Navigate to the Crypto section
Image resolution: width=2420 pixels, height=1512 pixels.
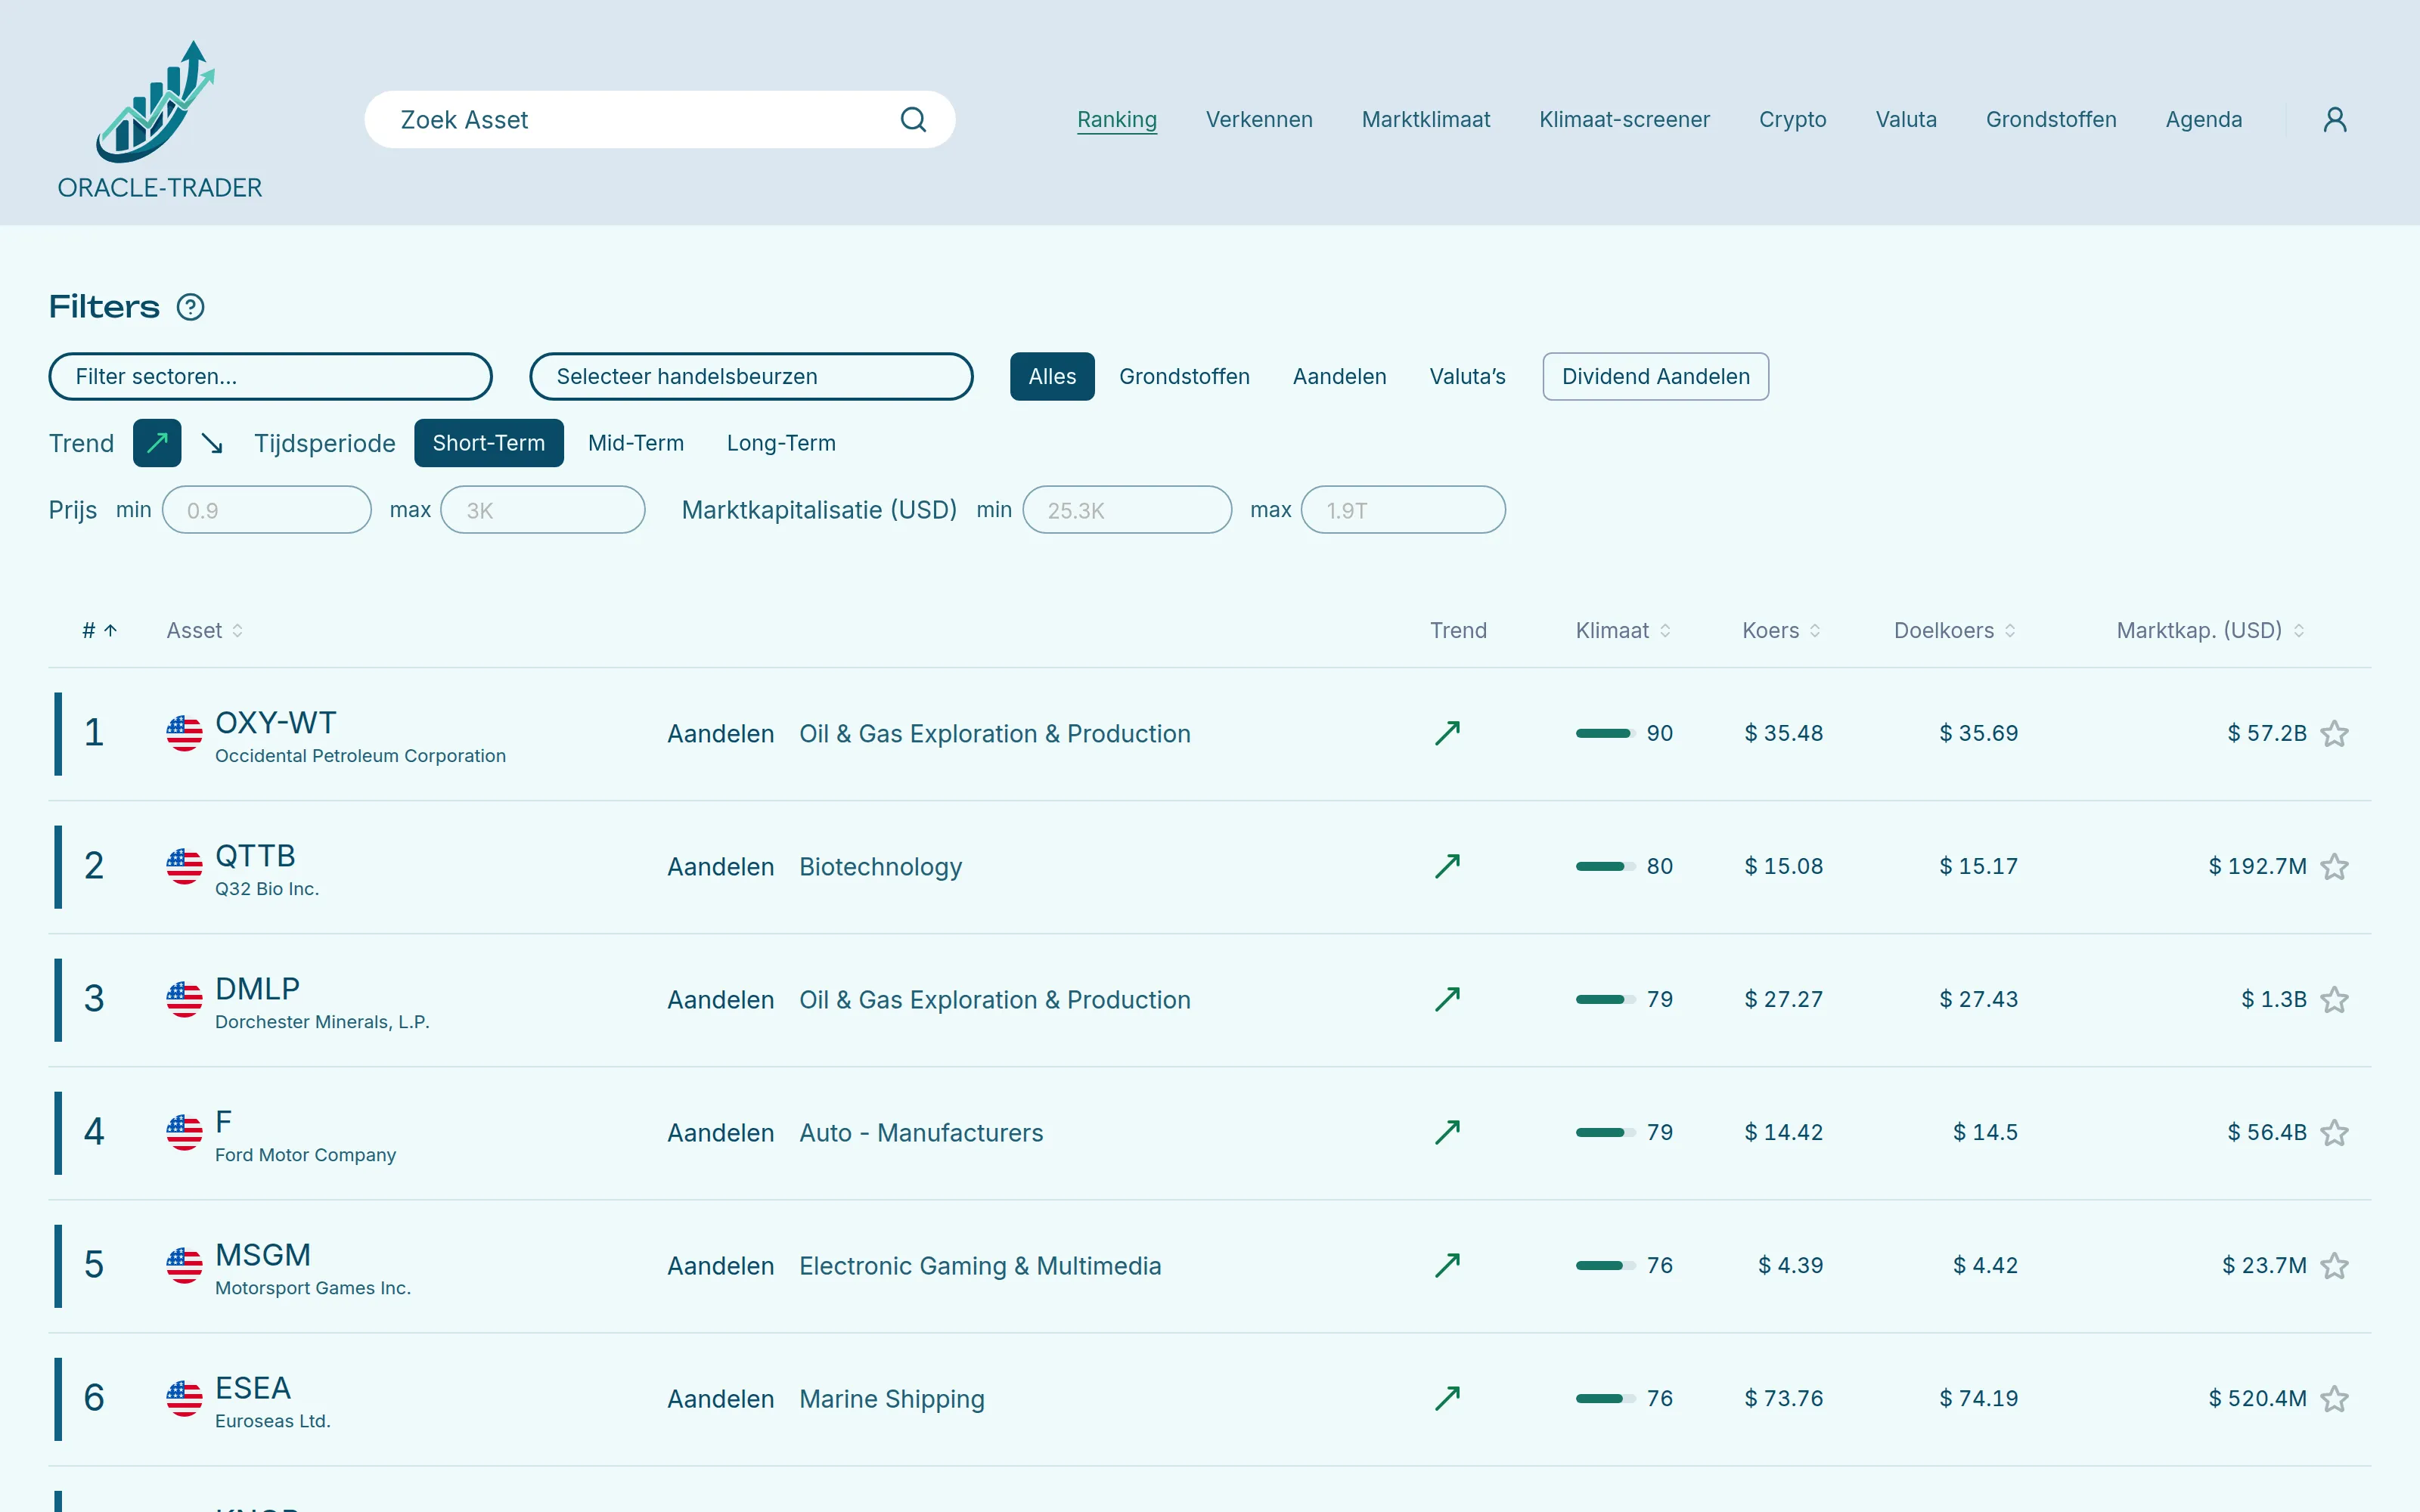coord(1792,120)
